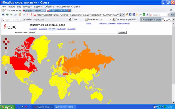Open the 90% zoom level dropdown
Image resolution: width=175 pixels, height=109 pixels.
click(x=173, y=20)
